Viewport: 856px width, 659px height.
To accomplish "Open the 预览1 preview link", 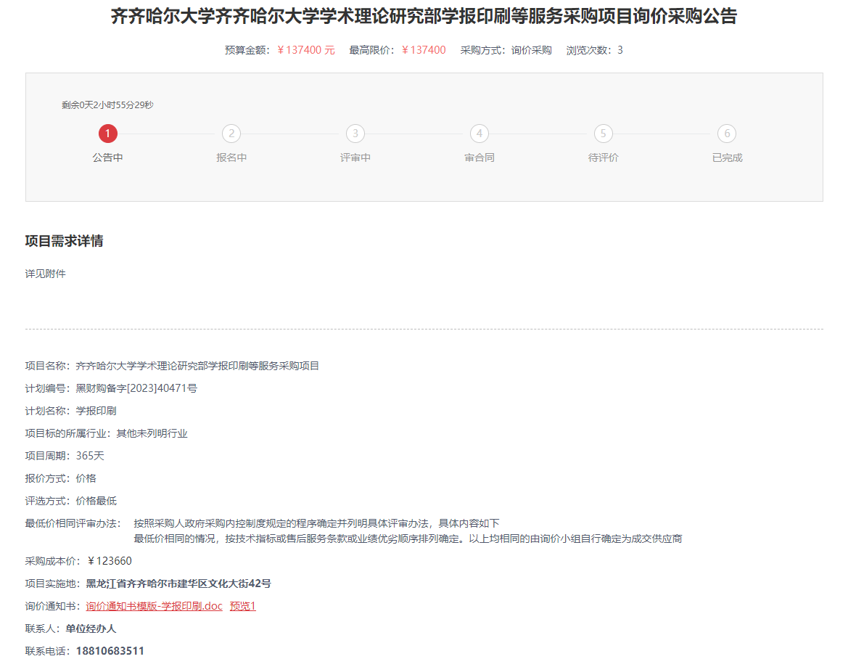I will point(243,606).
